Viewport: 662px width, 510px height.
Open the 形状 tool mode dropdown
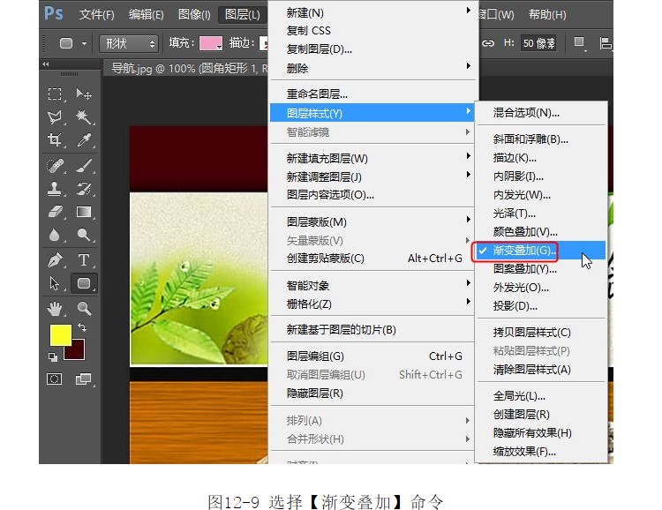128,43
